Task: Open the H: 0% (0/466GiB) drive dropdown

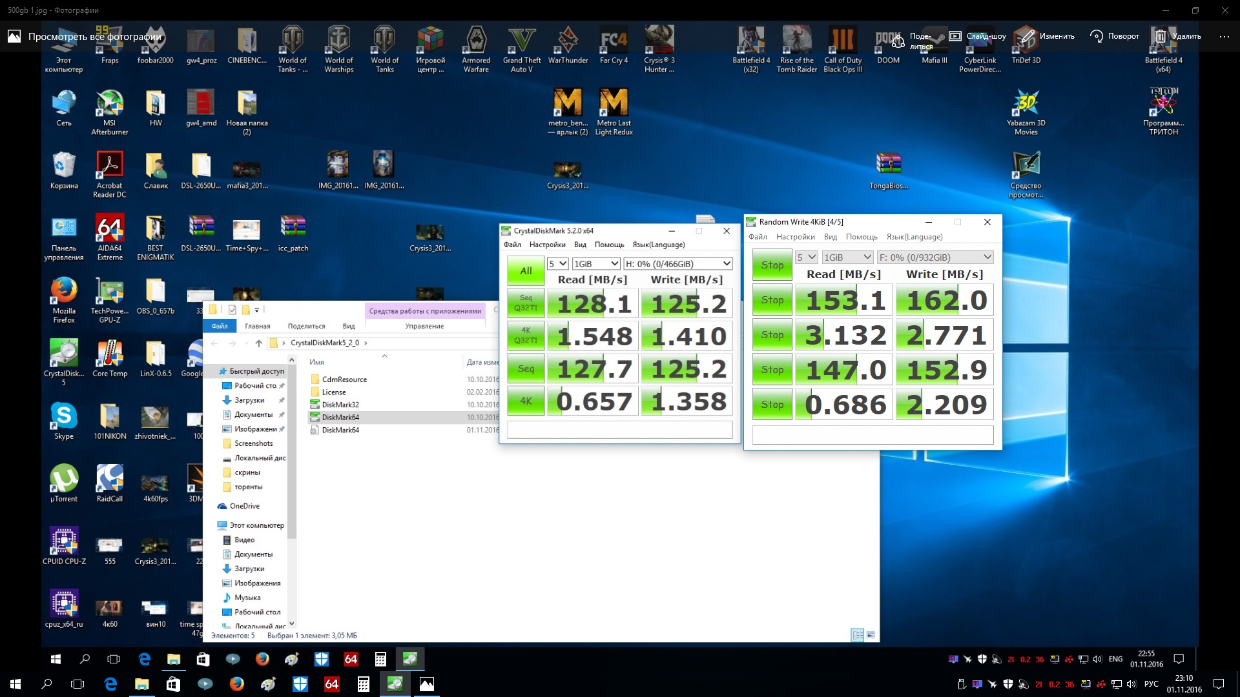Action: [x=677, y=263]
